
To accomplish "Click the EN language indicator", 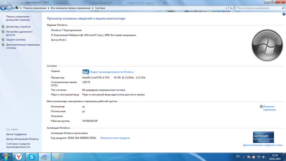I will (x=238, y=156).
